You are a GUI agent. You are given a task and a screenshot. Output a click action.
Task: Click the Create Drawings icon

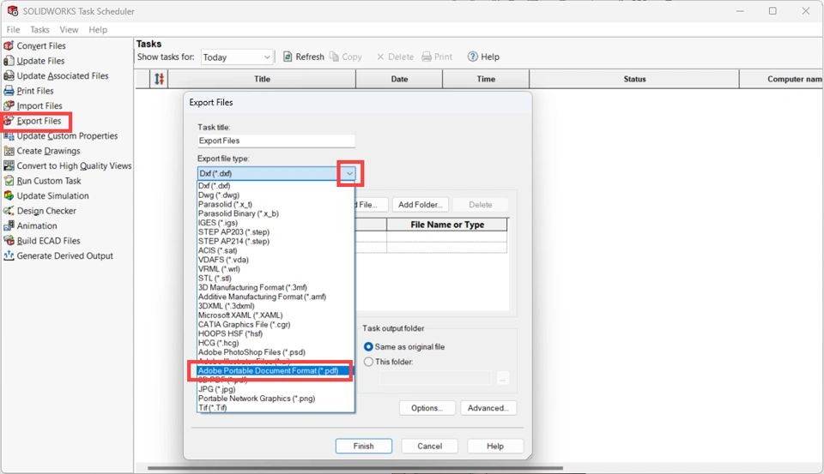[x=9, y=151]
